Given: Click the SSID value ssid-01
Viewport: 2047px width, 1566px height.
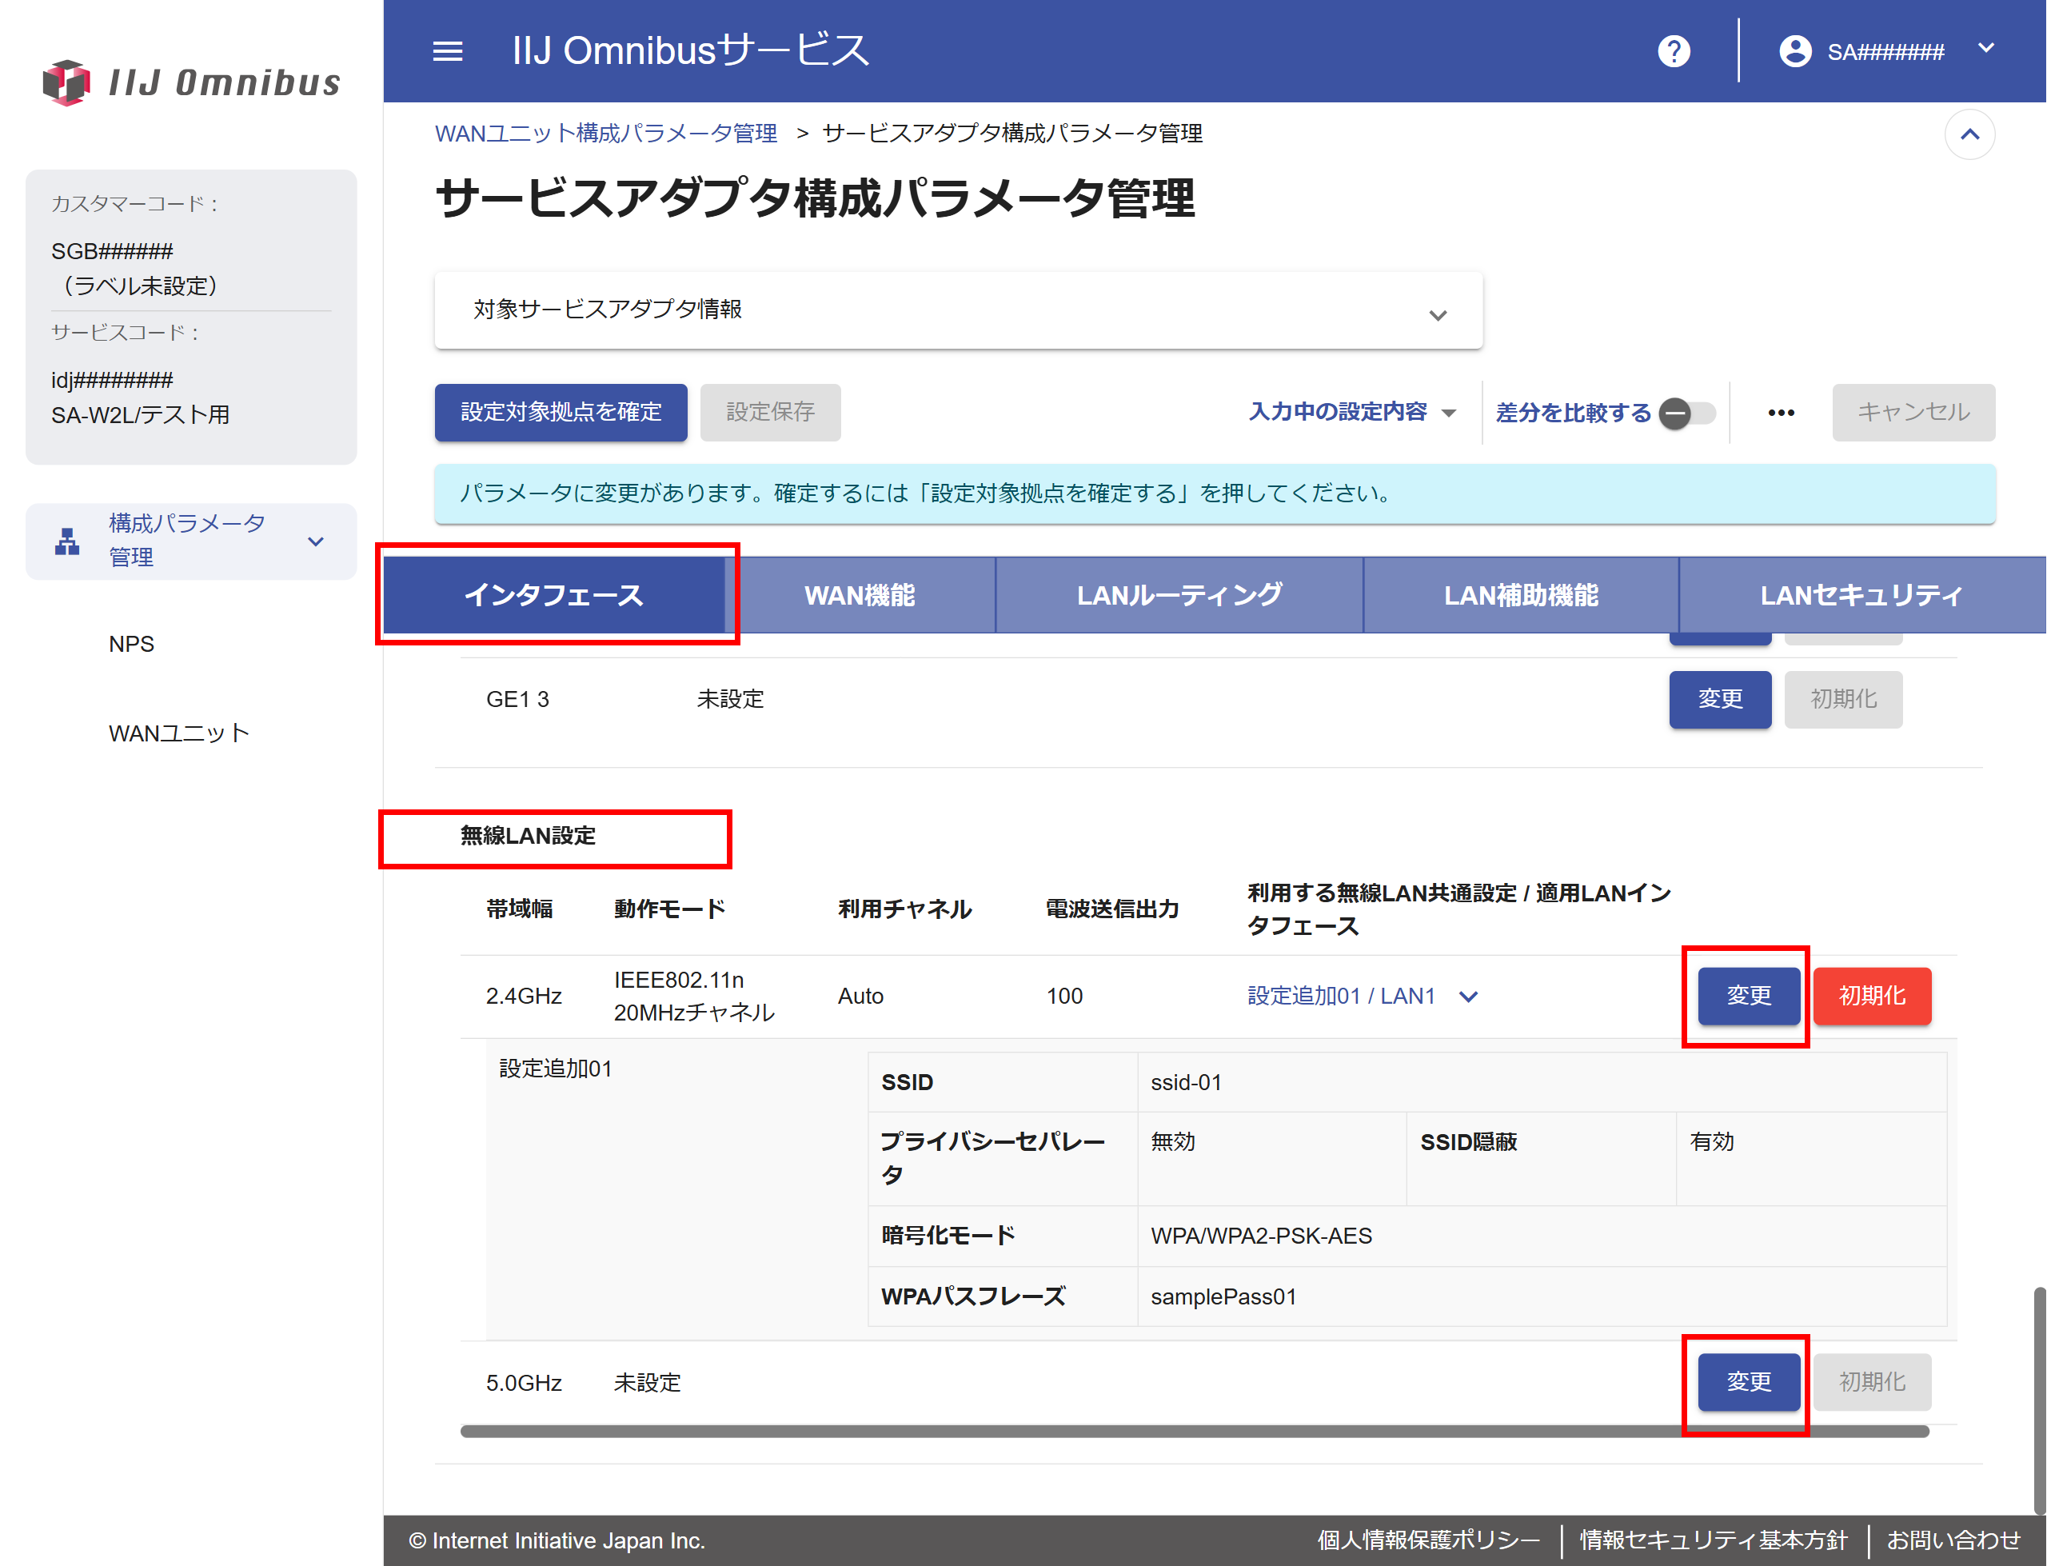Looking at the screenshot, I should point(1186,1083).
